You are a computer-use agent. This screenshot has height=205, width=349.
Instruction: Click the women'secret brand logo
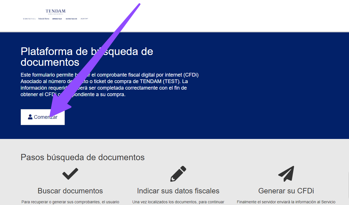click(x=71, y=19)
